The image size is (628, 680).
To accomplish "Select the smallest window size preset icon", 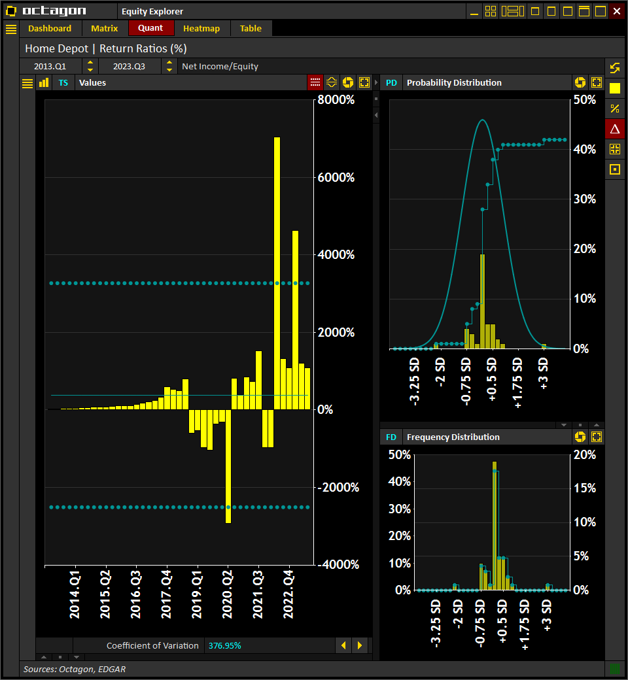I will pyautogui.click(x=535, y=11).
